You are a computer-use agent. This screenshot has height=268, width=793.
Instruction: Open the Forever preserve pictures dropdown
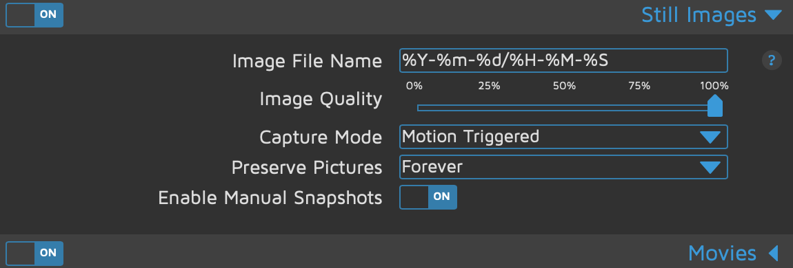click(x=563, y=167)
